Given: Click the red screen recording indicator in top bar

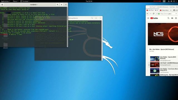Looking at the screenshot, I should pyautogui.click(x=157, y=1).
